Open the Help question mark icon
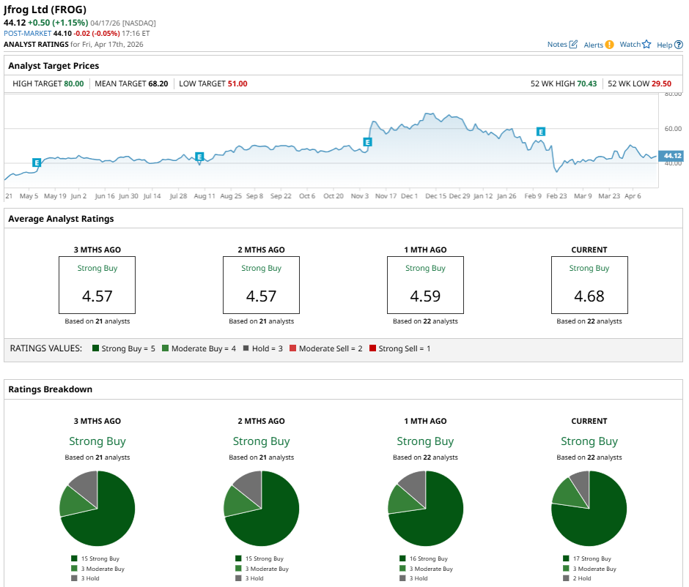The width and height of the screenshot is (689, 587). click(x=678, y=45)
